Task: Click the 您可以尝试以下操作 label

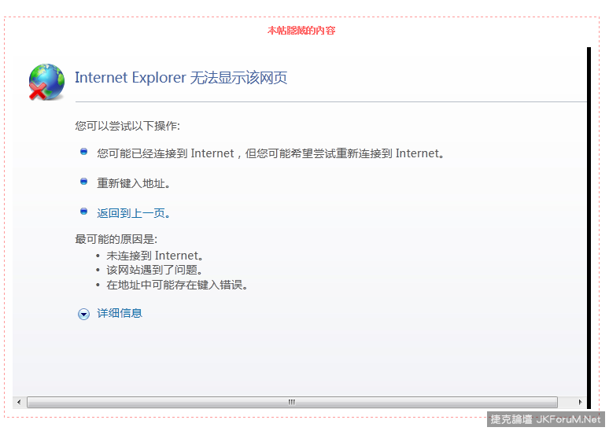Action: tap(127, 126)
